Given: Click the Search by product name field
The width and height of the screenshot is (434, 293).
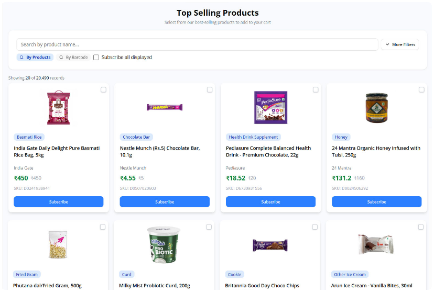Looking at the screenshot, I should 197,44.
